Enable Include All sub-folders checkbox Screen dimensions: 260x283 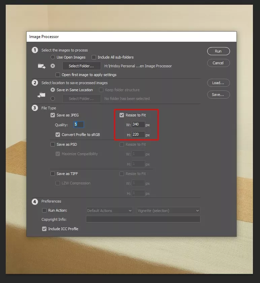94,57
